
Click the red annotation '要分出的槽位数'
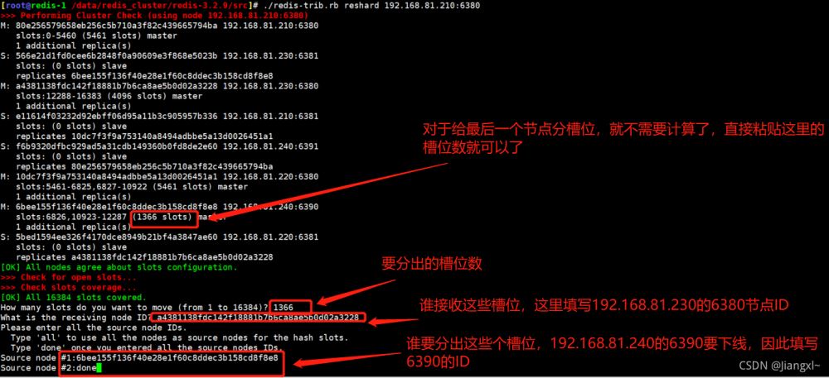coord(431,264)
